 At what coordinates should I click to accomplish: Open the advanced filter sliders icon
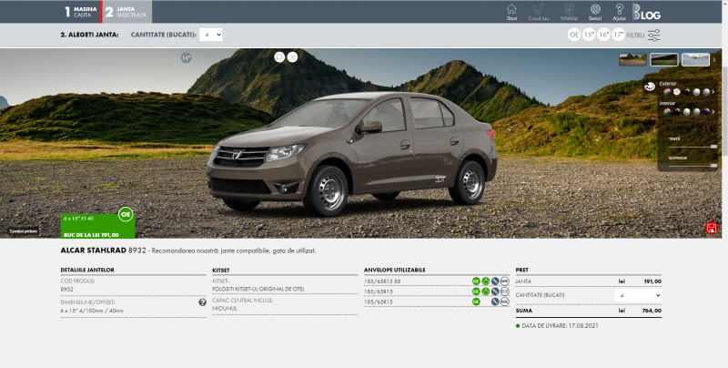coord(653,35)
